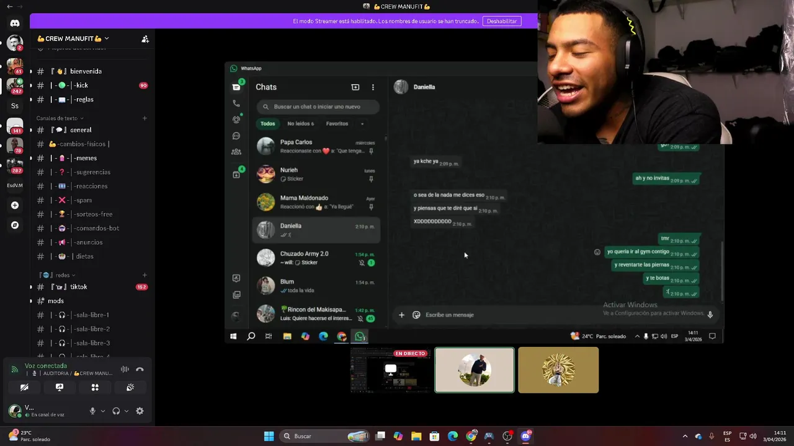The height and width of the screenshot is (446, 794).
Task: Open Papa Carlos chat in streamed WhatsApp
Action: [316, 146]
